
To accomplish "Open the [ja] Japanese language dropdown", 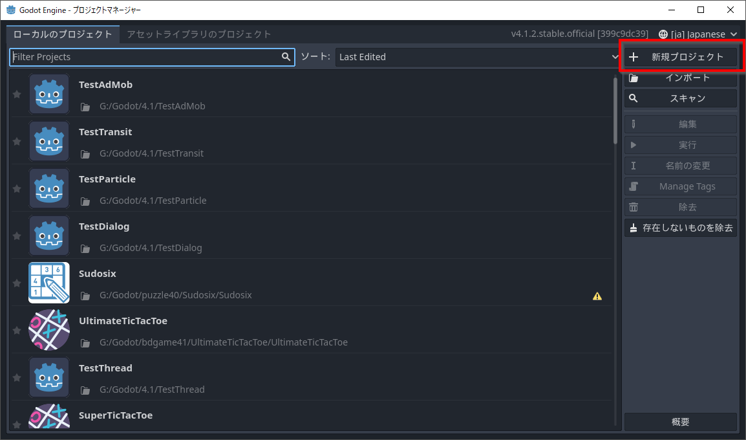I will (698, 34).
